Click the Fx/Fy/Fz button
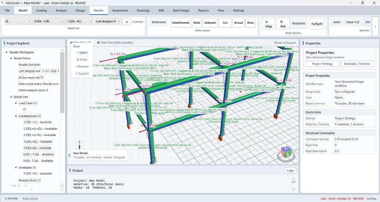 click(317, 24)
